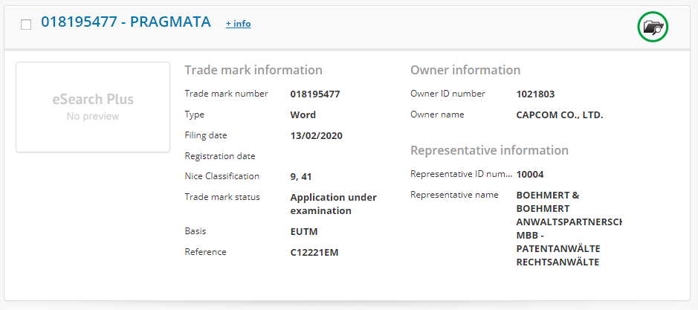This screenshot has width=698, height=310.
Task: Select the trade mark number value 018195477
Action: (314, 94)
